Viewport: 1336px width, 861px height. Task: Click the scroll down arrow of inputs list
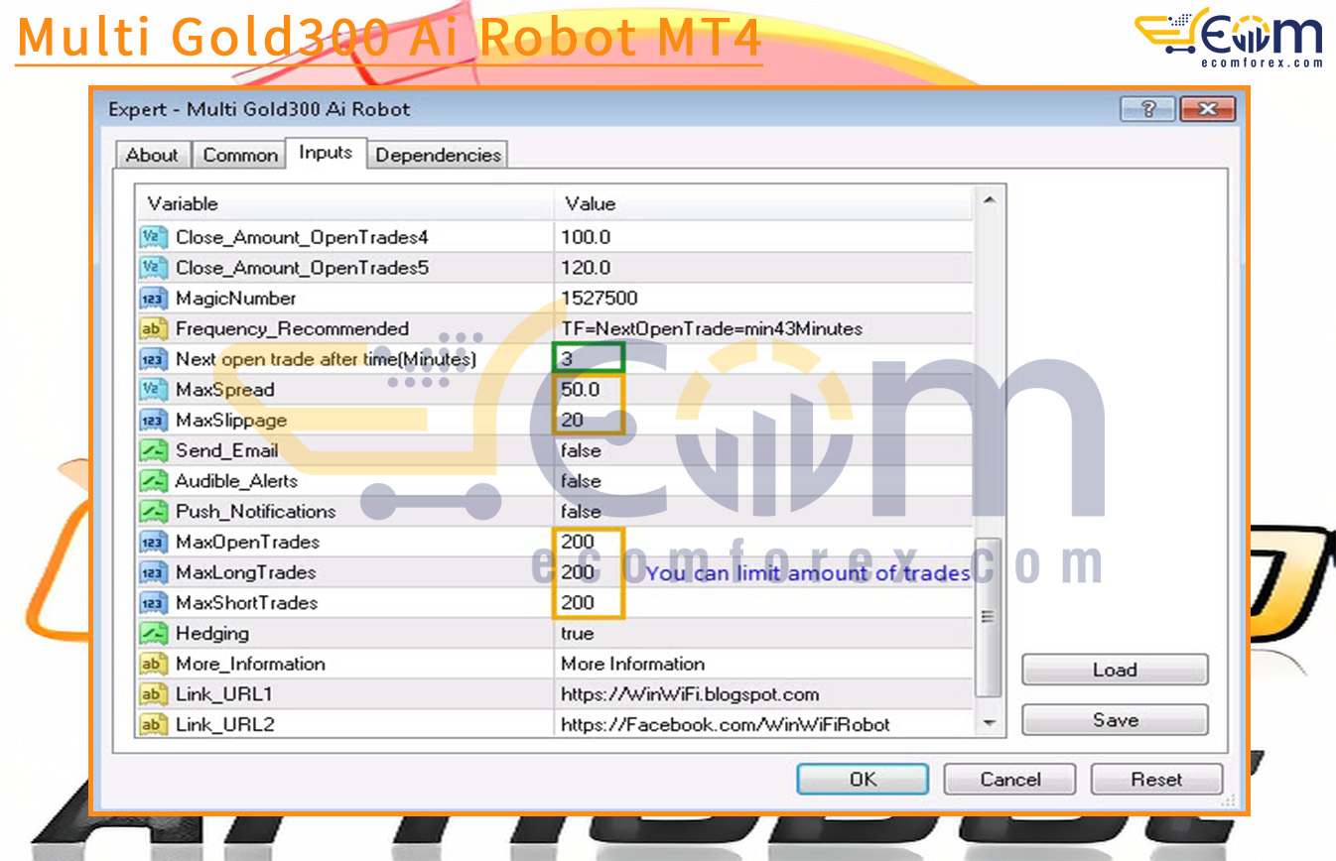pyautogui.click(x=989, y=724)
